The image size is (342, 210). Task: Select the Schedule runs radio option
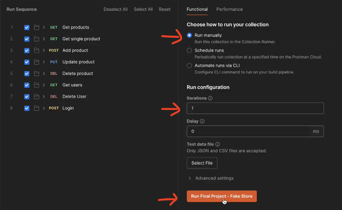(x=189, y=50)
